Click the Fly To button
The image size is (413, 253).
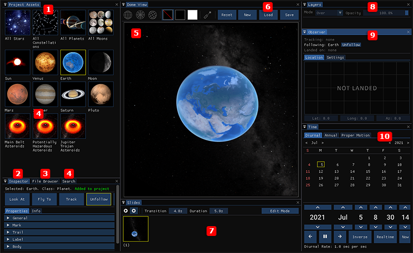pos(44,199)
